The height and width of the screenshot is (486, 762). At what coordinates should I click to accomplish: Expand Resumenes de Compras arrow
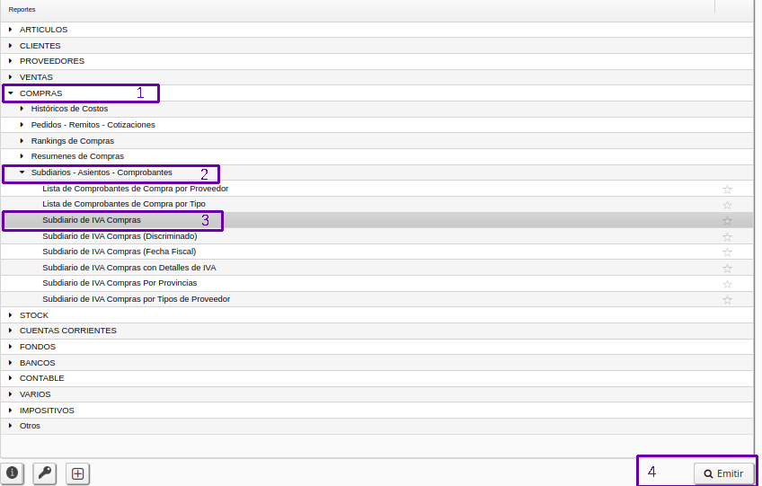pyautogui.click(x=22, y=156)
